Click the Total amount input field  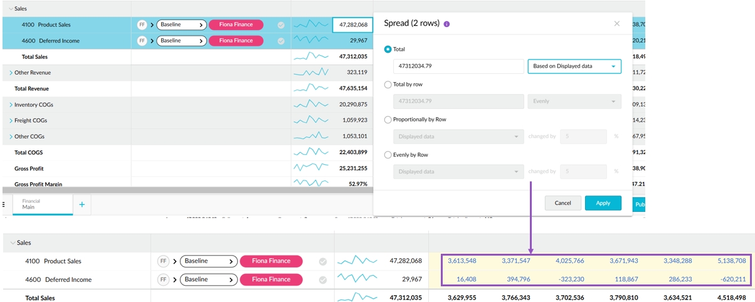[x=458, y=66]
